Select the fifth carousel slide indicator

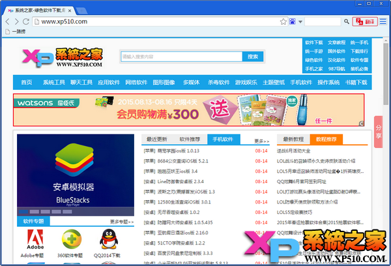pos(67,212)
